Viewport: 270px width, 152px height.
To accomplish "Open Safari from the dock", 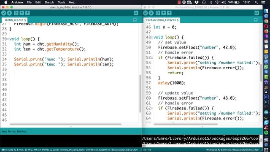I will coord(266,16).
